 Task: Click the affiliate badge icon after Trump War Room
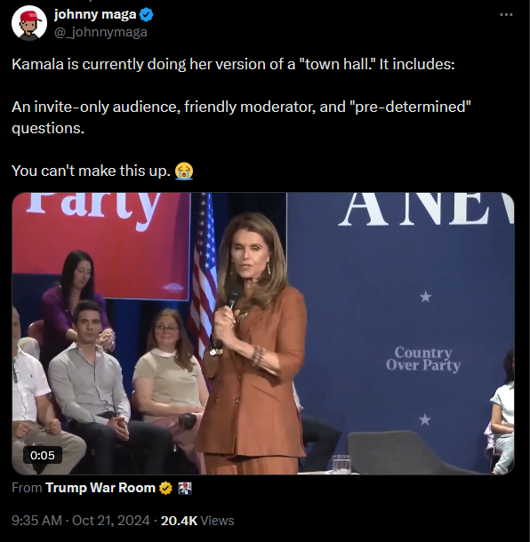pos(184,488)
